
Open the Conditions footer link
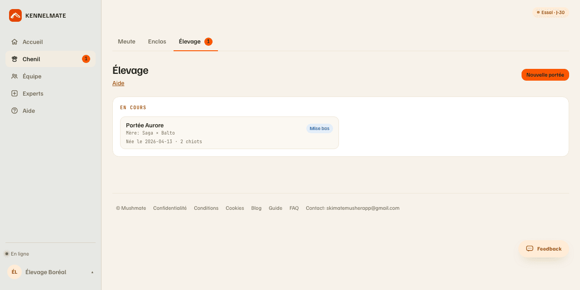206,208
